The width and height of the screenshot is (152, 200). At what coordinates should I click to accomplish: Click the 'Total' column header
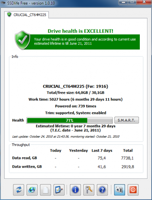(x=128, y=150)
